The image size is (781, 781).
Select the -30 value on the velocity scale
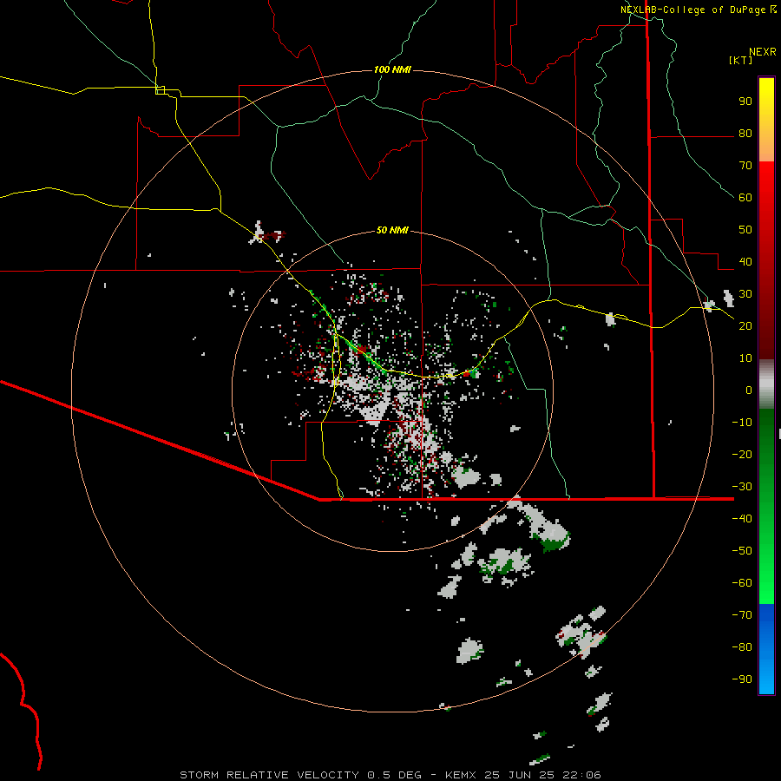(742, 487)
